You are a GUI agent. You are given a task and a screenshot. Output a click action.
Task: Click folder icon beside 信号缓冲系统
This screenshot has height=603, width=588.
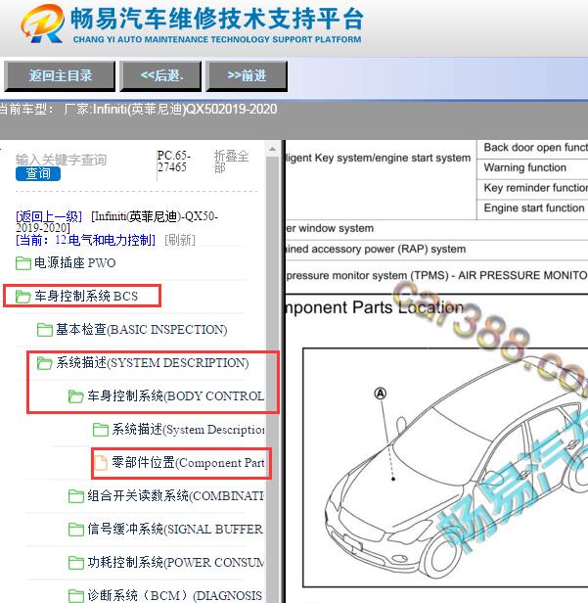tap(75, 530)
